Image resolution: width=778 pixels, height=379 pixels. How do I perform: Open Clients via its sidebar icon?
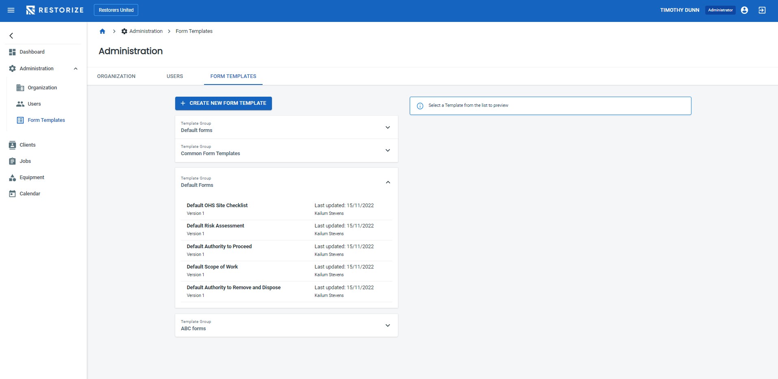pyautogui.click(x=13, y=145)
